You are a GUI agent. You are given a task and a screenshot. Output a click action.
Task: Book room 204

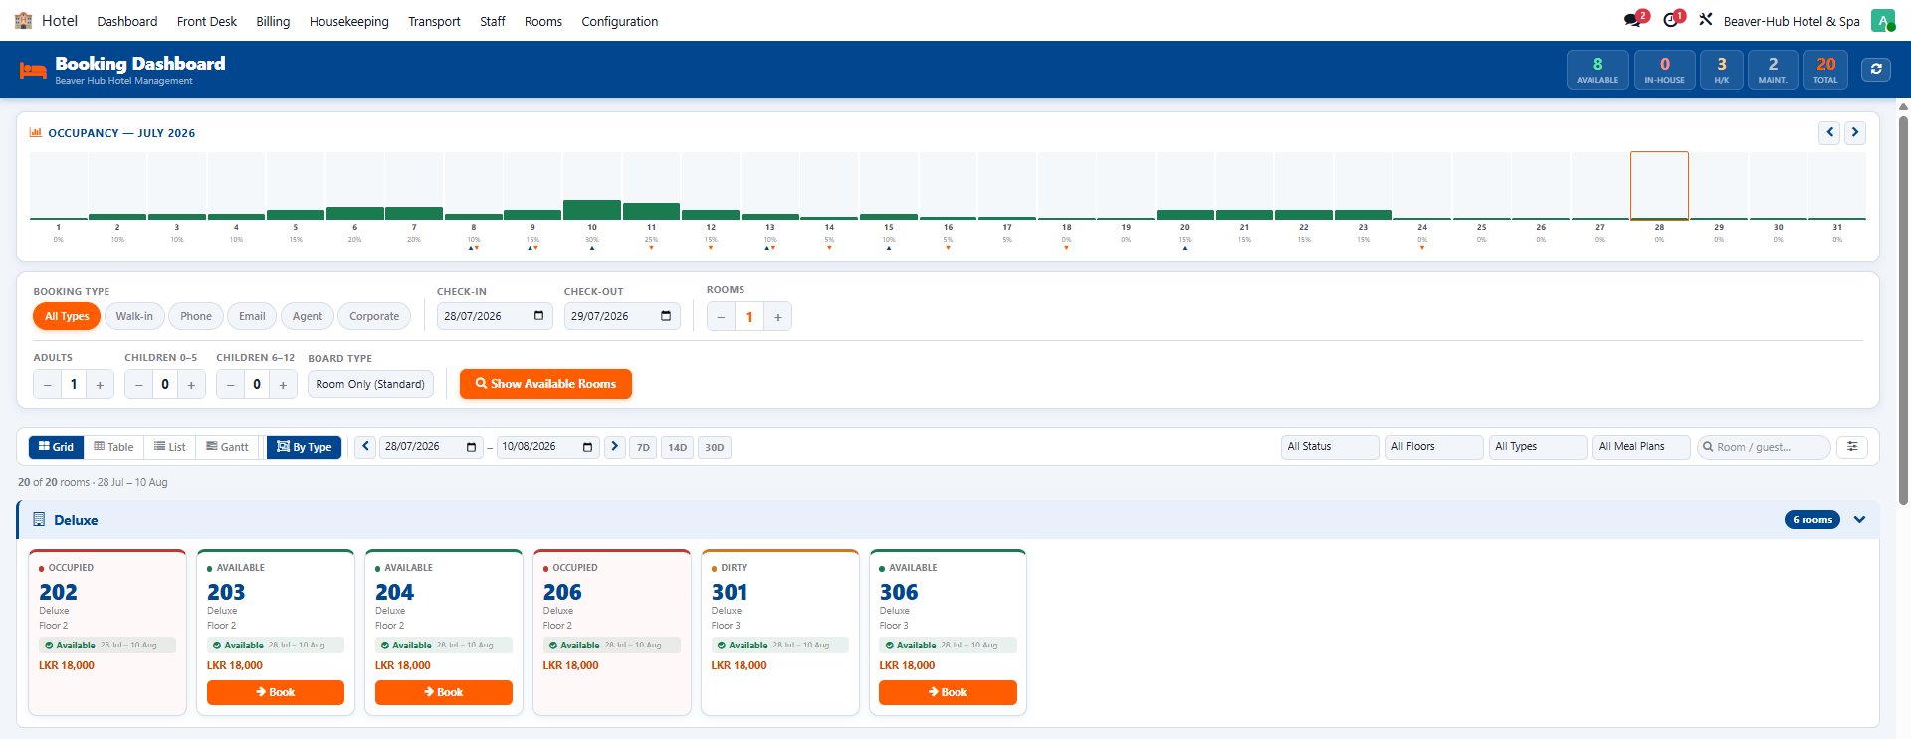click(x=444, y=692)
